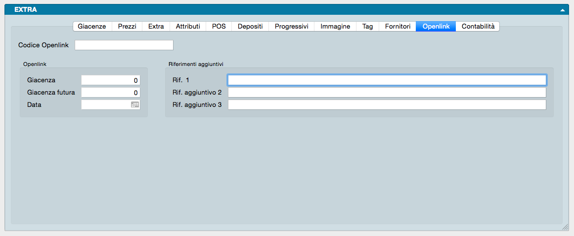The width and height of the screenshot is (574, 236).
Task: Click the Rif. aggiuntivo 2 field
Action: tap(387, 93)
